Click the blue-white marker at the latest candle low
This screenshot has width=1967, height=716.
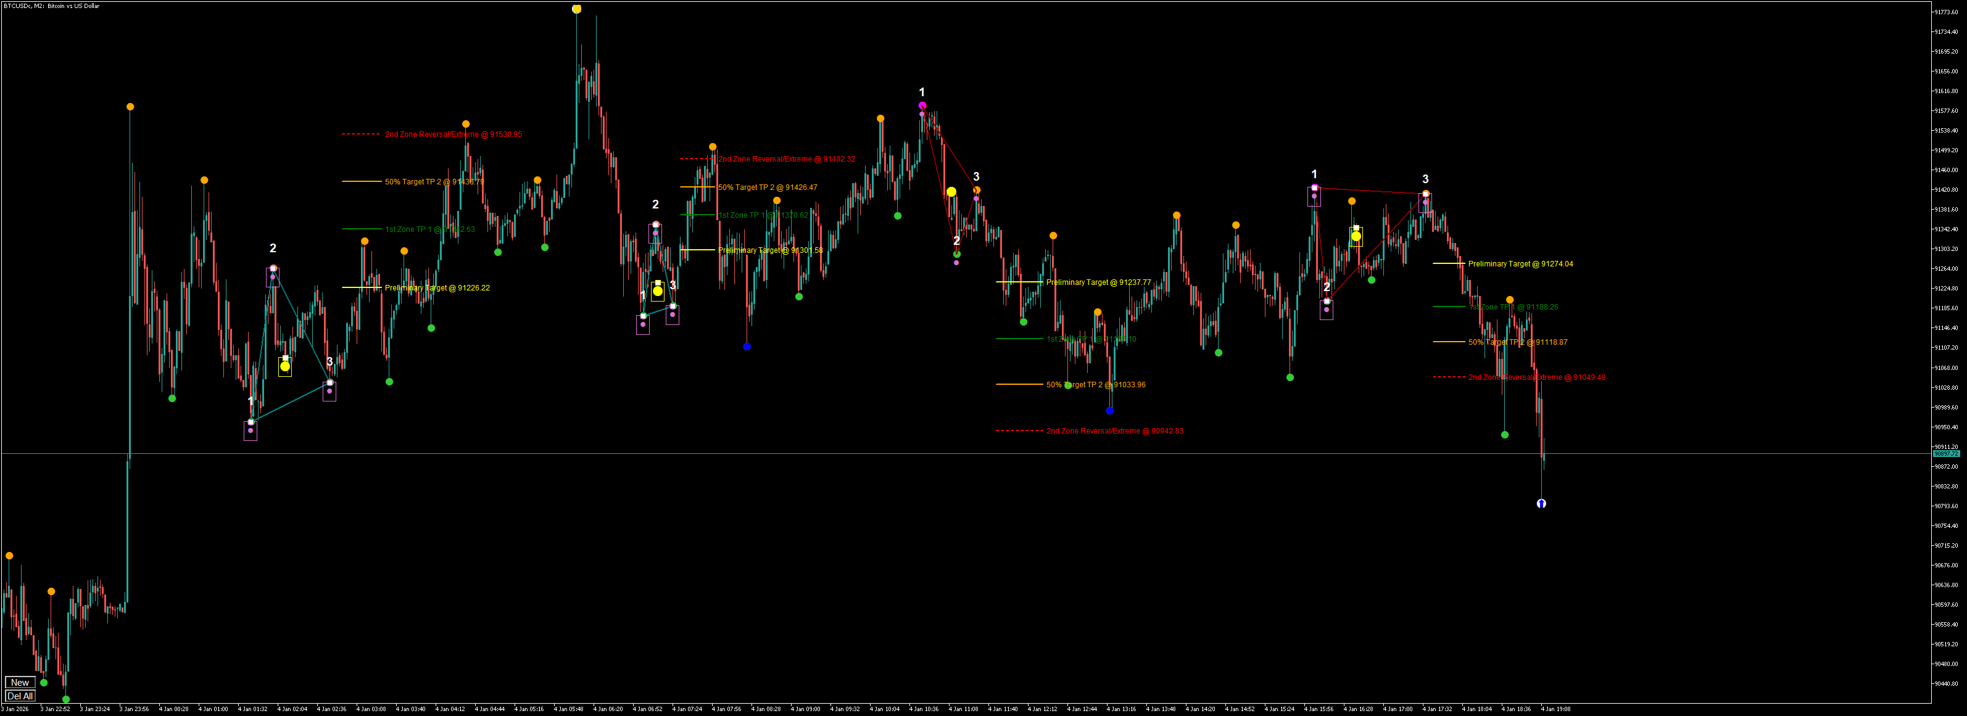coord(1541,503)
